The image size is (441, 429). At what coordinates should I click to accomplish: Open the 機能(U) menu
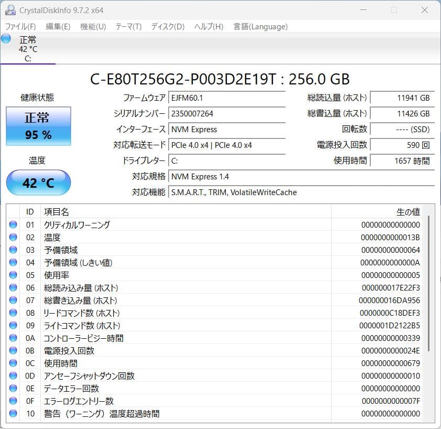[x=93, y=26]
